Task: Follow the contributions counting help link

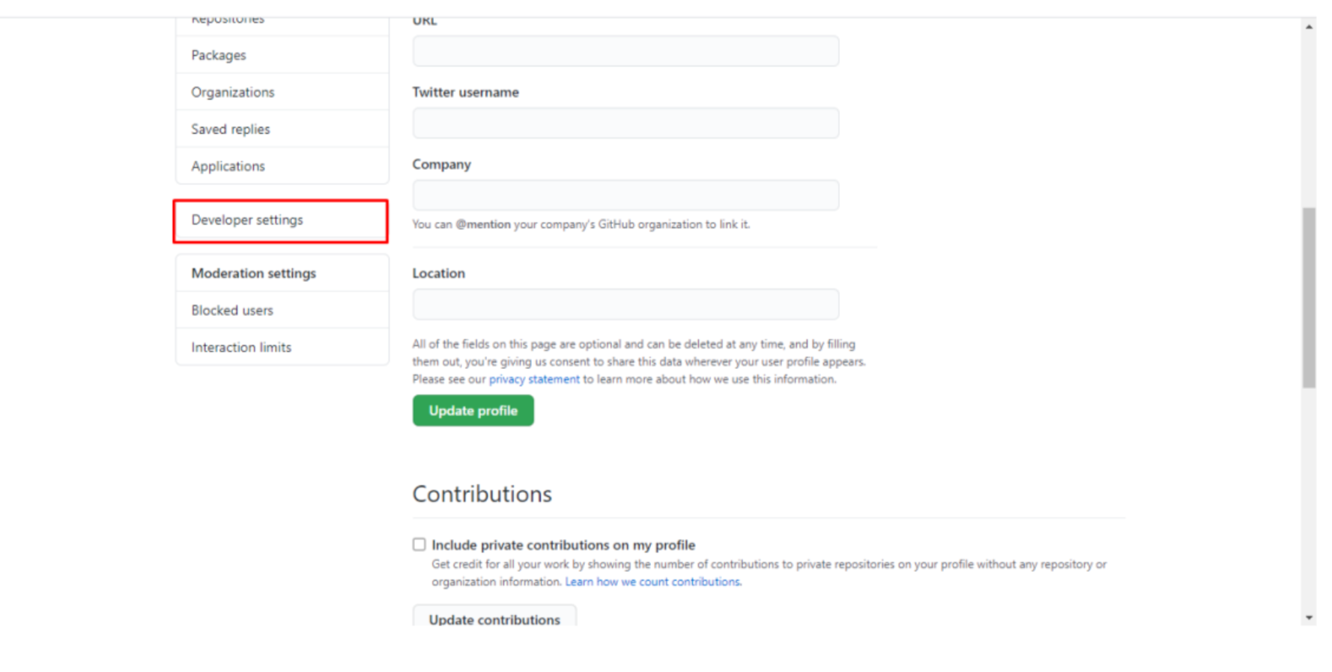Action: coord(653,581)
